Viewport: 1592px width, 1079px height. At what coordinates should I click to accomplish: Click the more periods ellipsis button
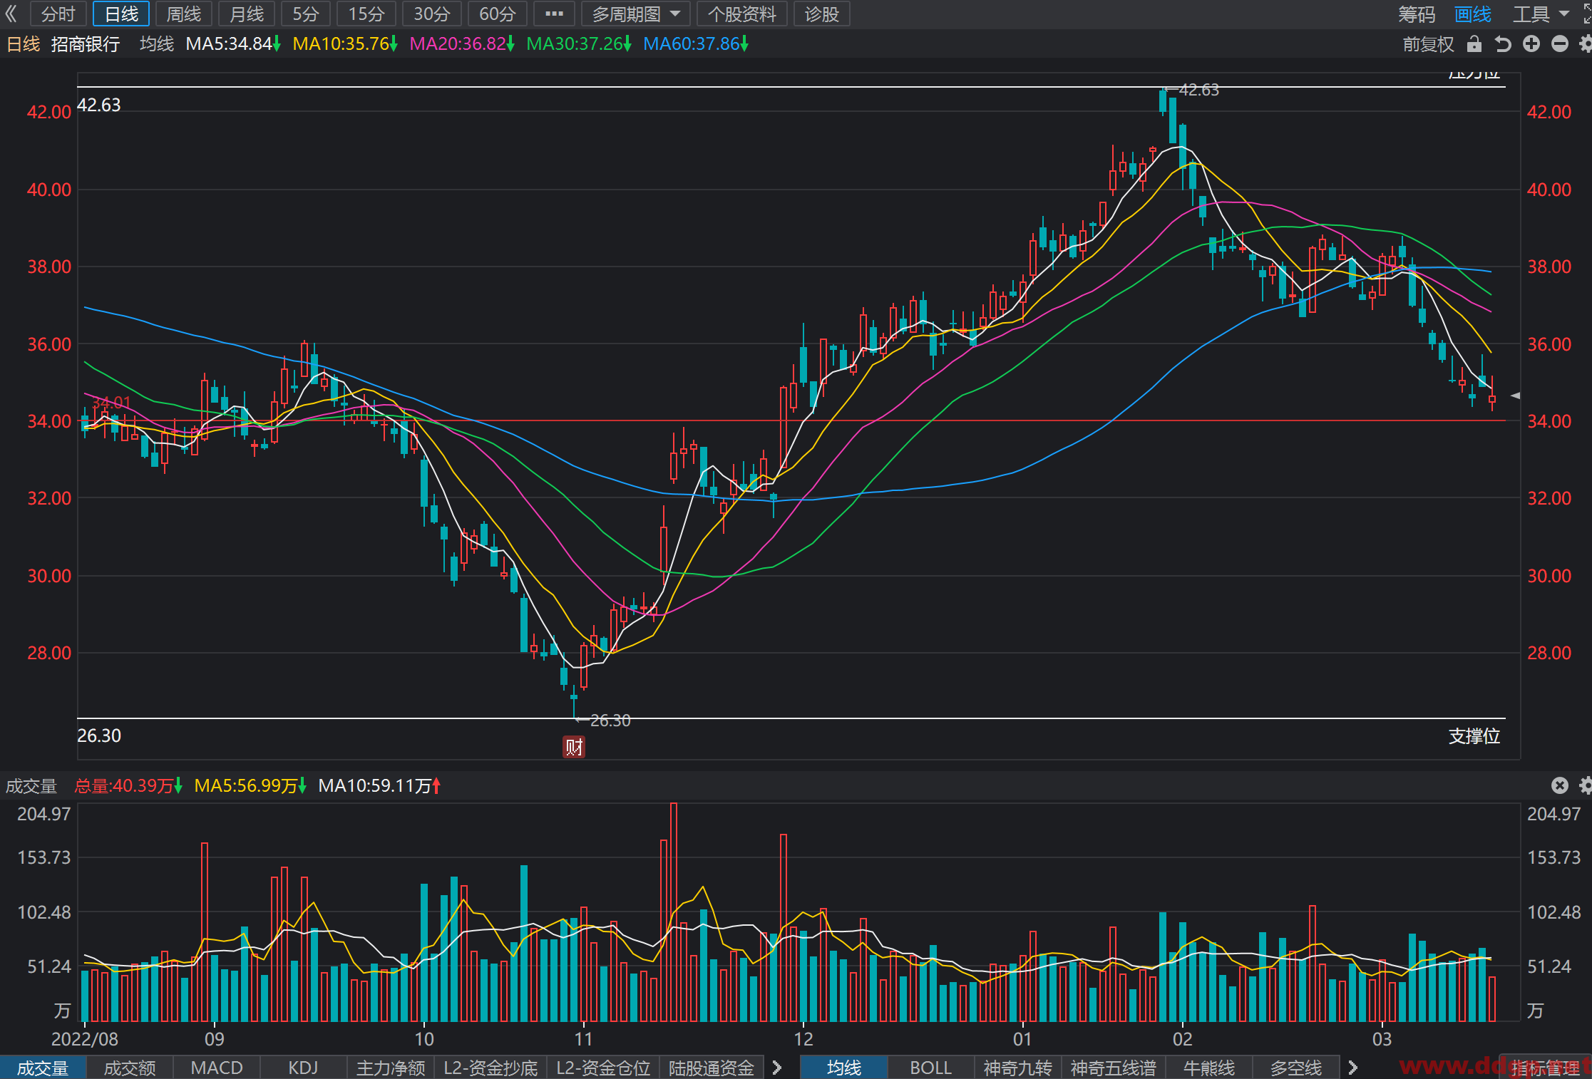[x=554, y=14]
